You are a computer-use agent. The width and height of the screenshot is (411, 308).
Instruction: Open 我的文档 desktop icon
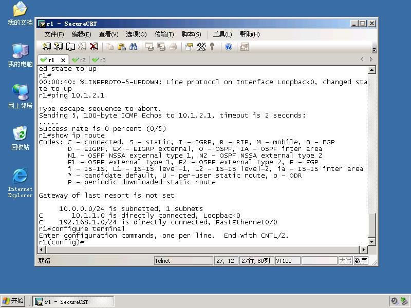20,14
